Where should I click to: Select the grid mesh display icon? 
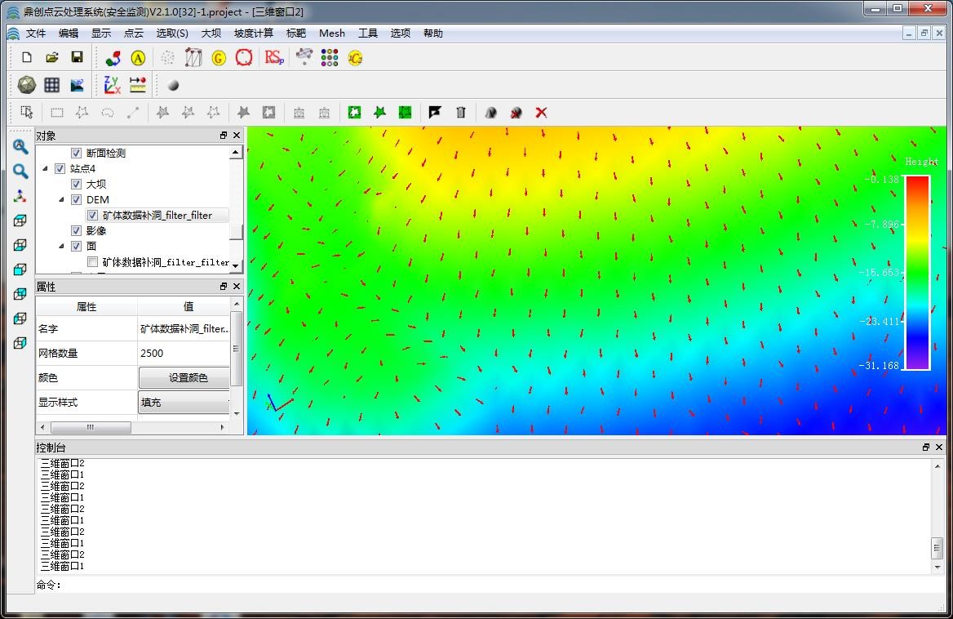click(x=51, y=85)
